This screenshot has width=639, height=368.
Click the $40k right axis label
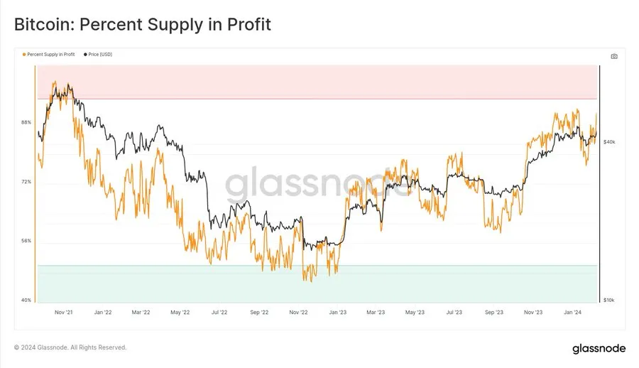tap(609, 142)
